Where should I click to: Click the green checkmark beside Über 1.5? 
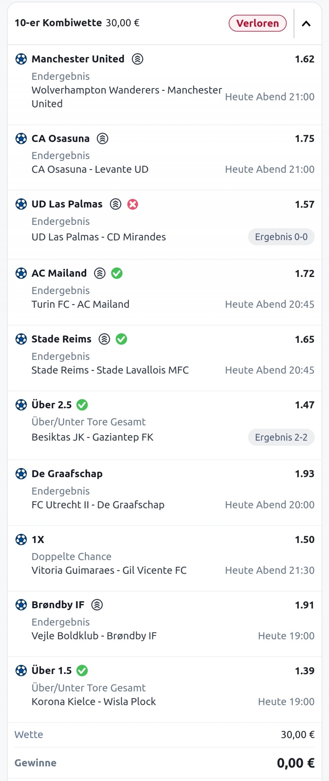pyautogui.click(x=82, y=670)
